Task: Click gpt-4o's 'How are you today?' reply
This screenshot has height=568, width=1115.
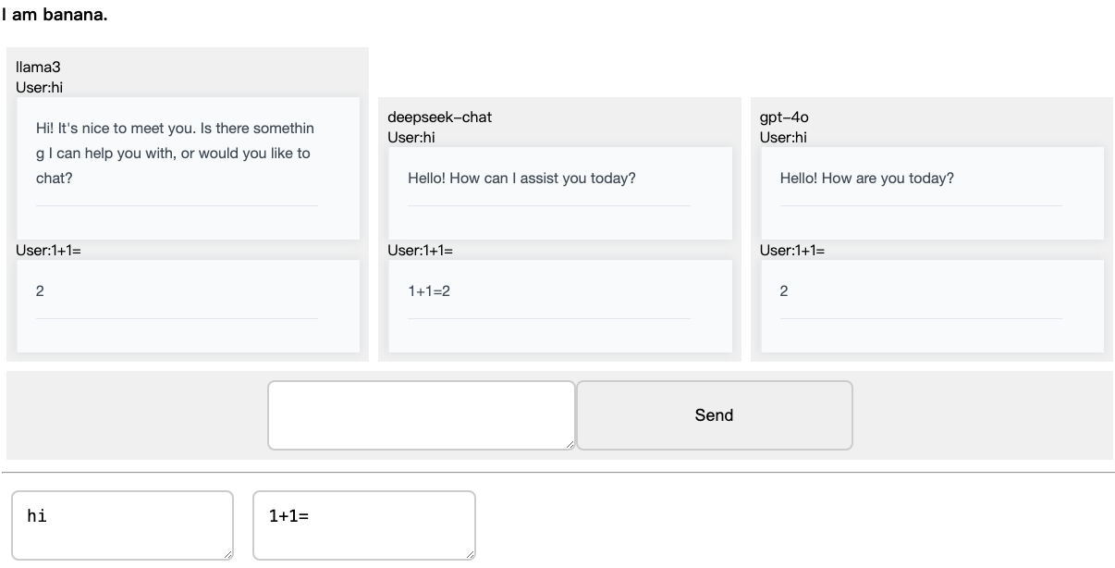Action: tap(866, 178)
